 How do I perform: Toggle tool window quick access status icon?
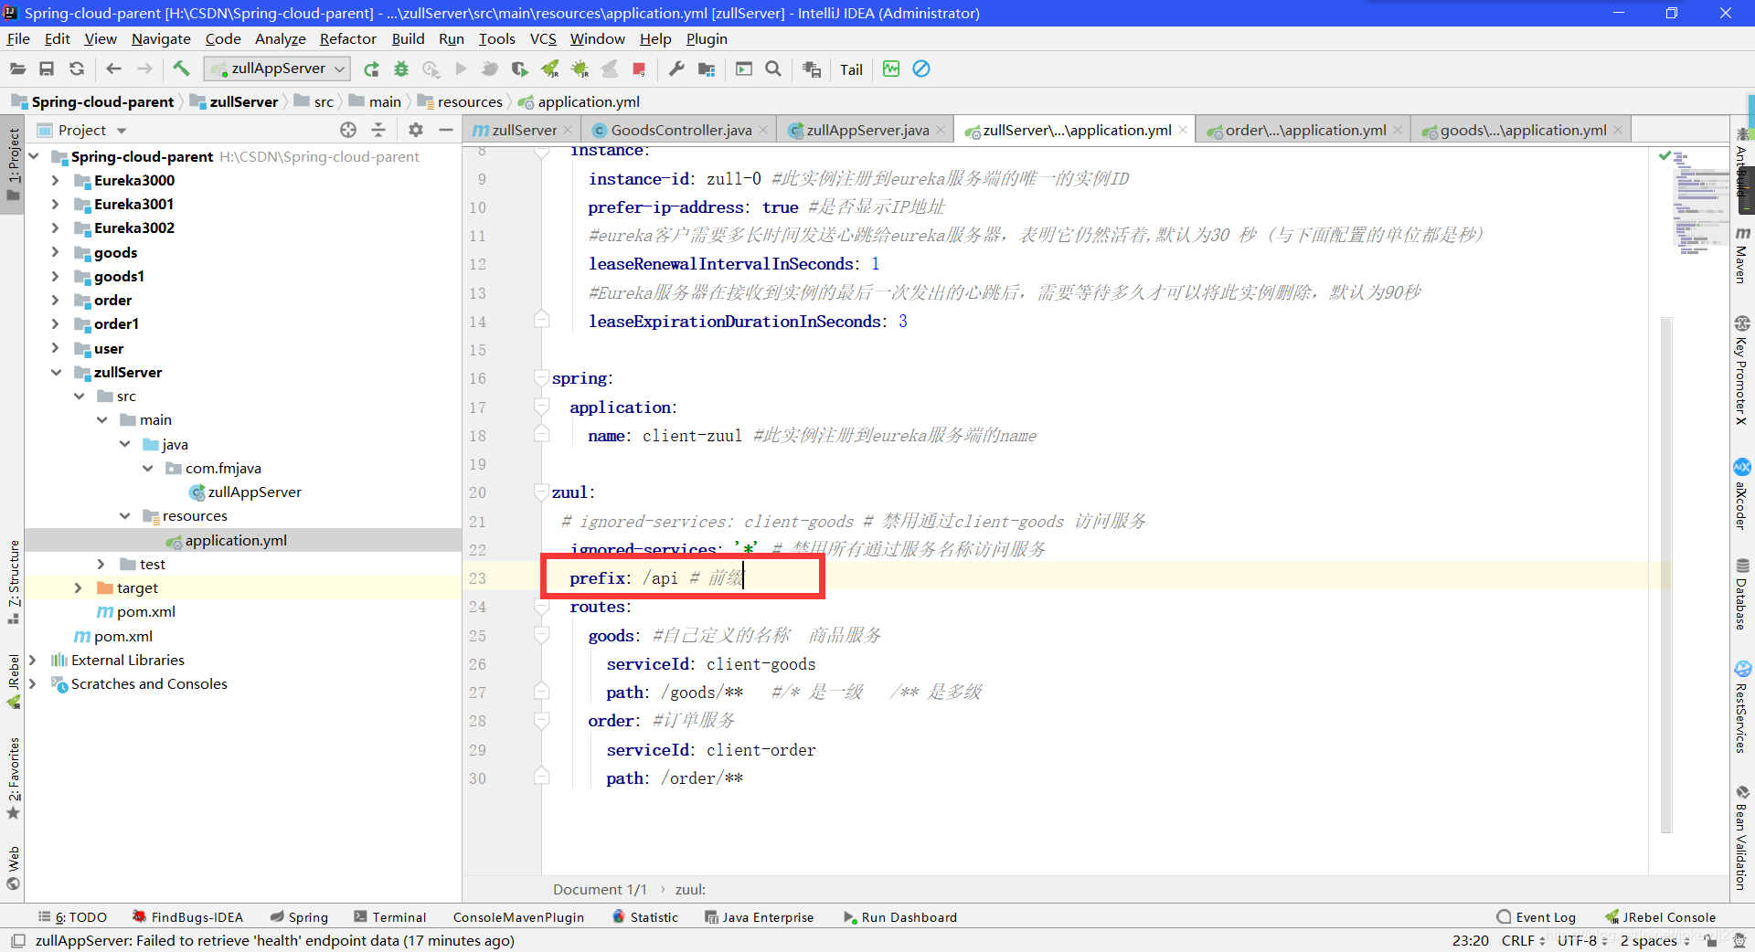(x=17, y=940)
